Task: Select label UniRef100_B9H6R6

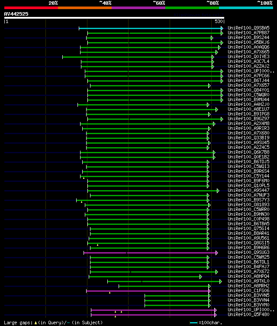Action: point(248,248)
